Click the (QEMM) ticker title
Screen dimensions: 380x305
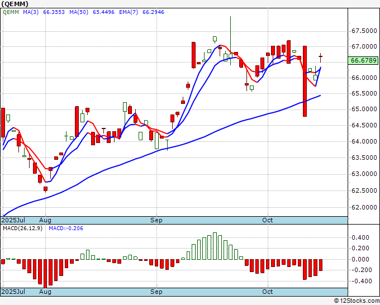click(x=15, y=4)
